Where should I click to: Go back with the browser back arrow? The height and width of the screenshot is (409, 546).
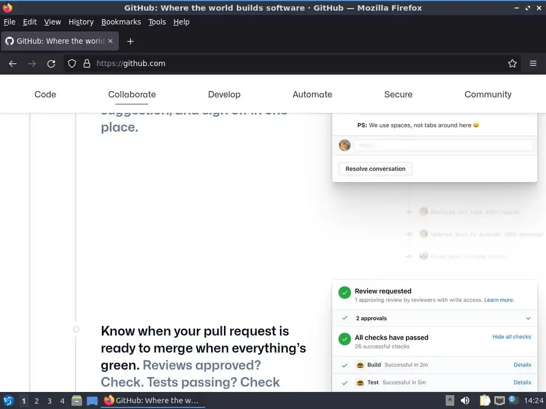tap(13, 64)
